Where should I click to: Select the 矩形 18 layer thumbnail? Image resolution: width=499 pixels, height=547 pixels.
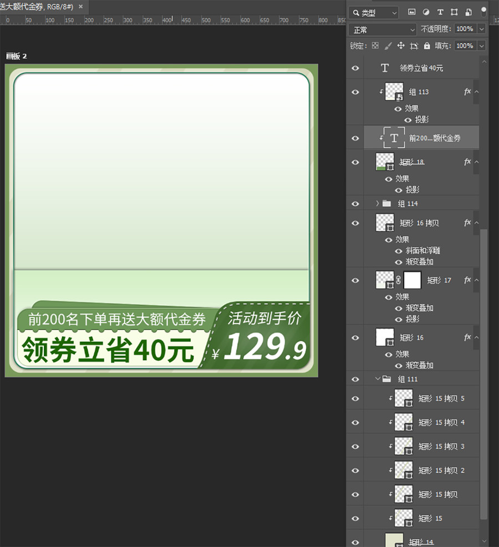pos(385,162)
